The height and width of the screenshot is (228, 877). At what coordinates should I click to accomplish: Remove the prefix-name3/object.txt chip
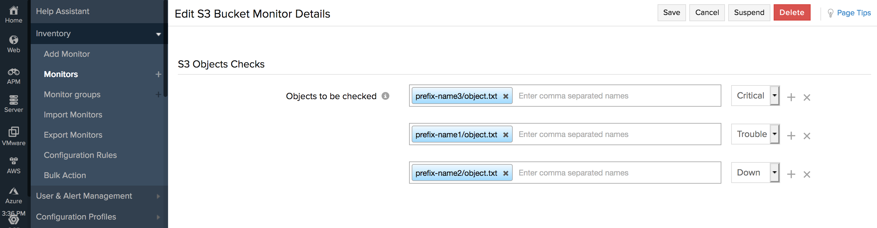[x=505, y=96]
